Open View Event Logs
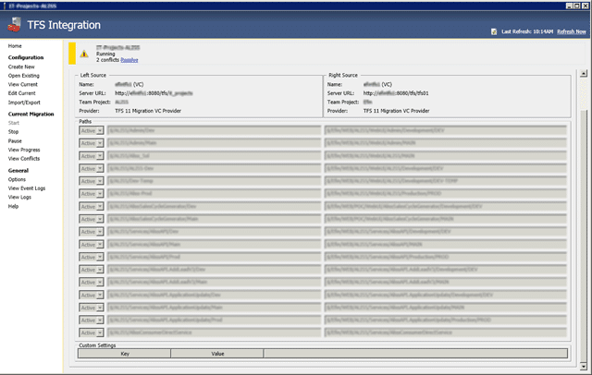592x375 pixels. click(27, 188)
